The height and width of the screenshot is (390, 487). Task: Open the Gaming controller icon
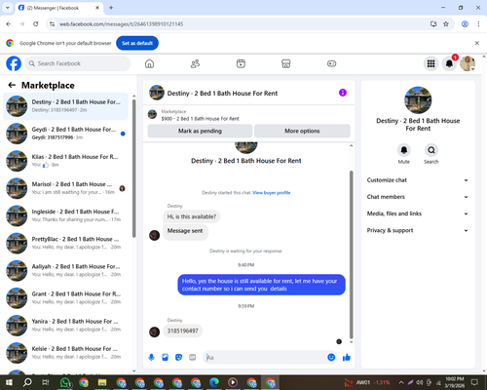[331, 63]
